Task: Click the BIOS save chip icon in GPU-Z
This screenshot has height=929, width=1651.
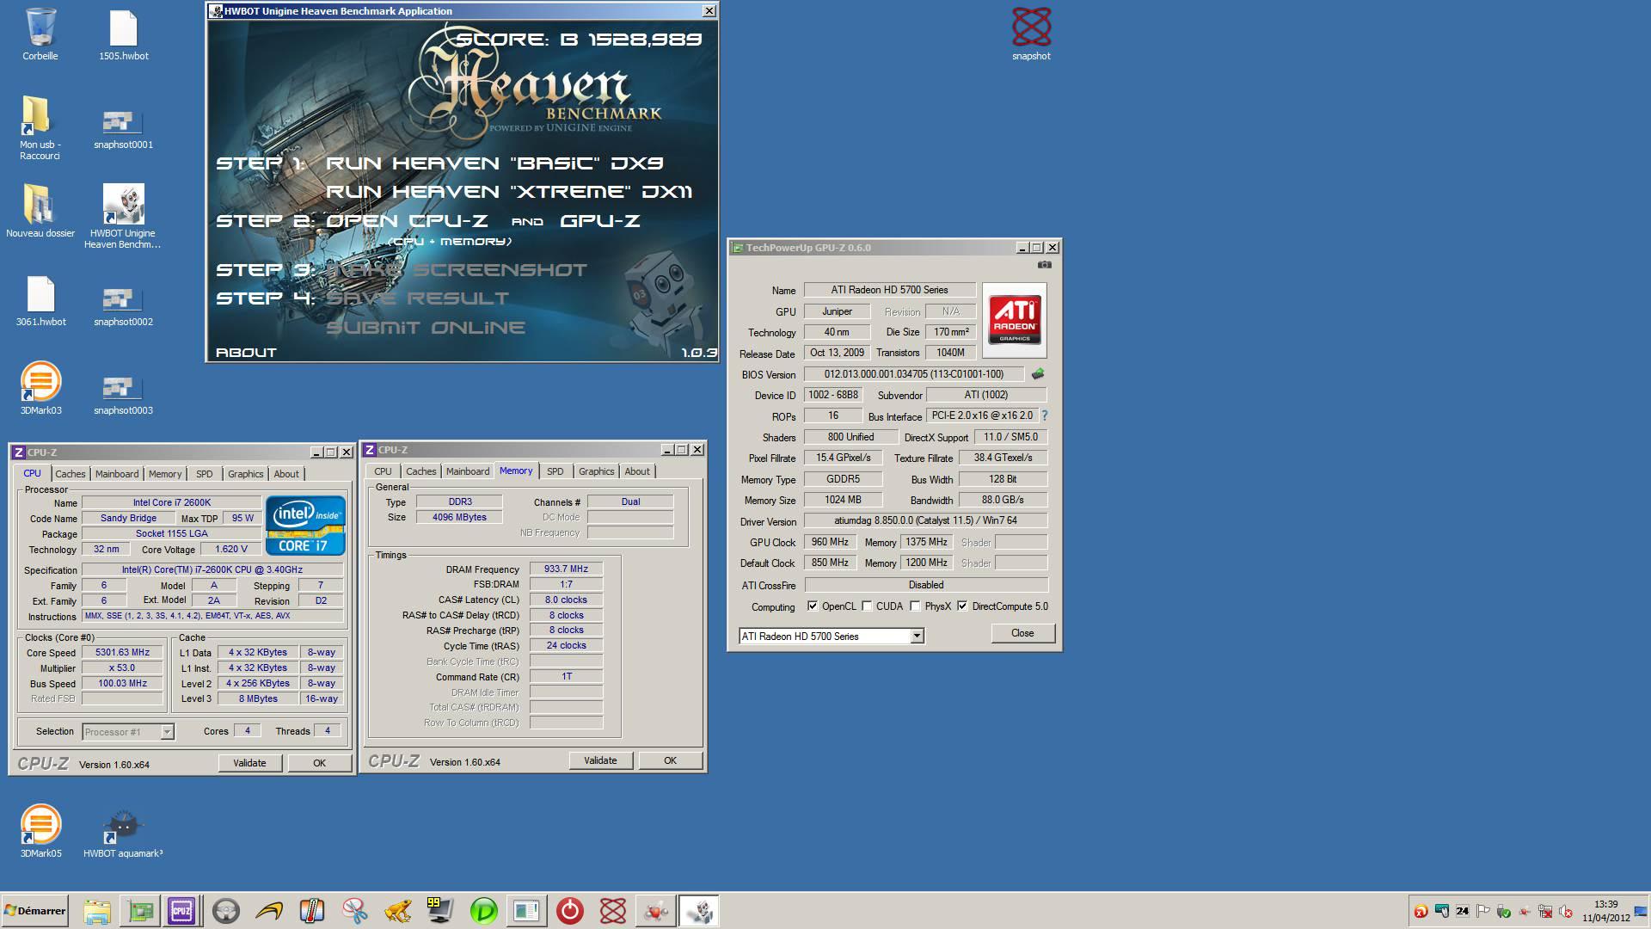Action: point(1038,374)
